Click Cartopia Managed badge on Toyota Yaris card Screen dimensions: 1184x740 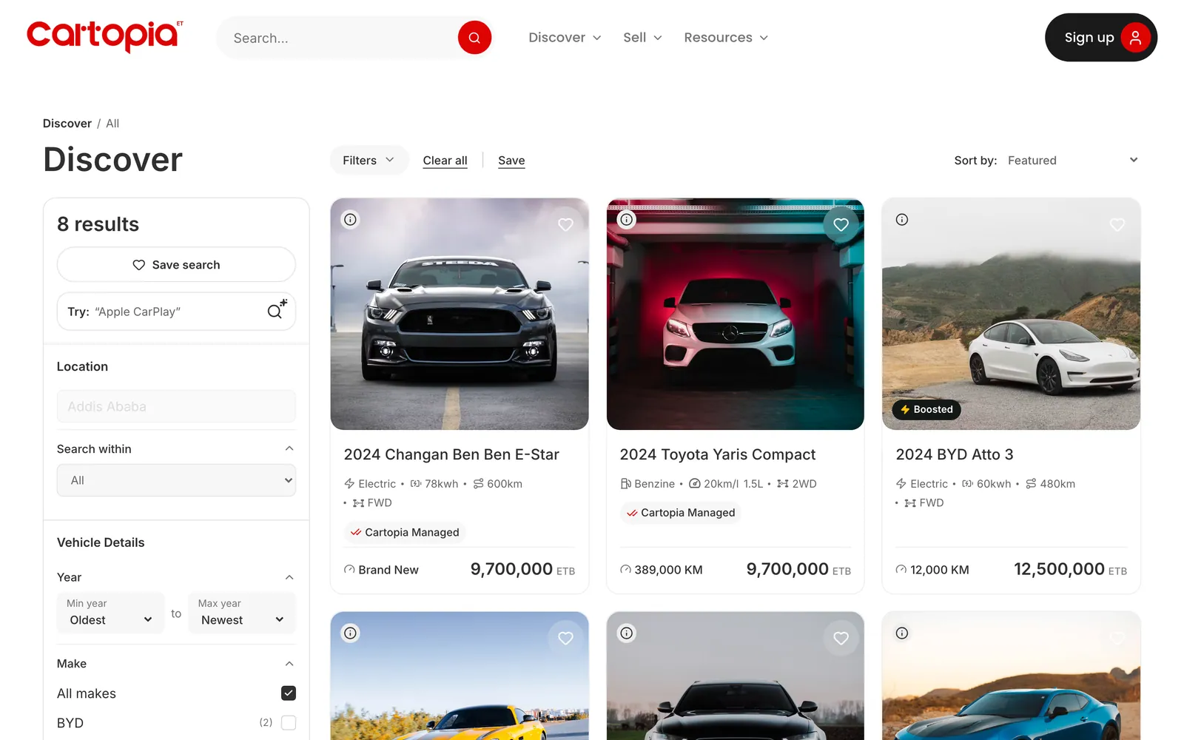pyautogui.click(x=681, y=513)
